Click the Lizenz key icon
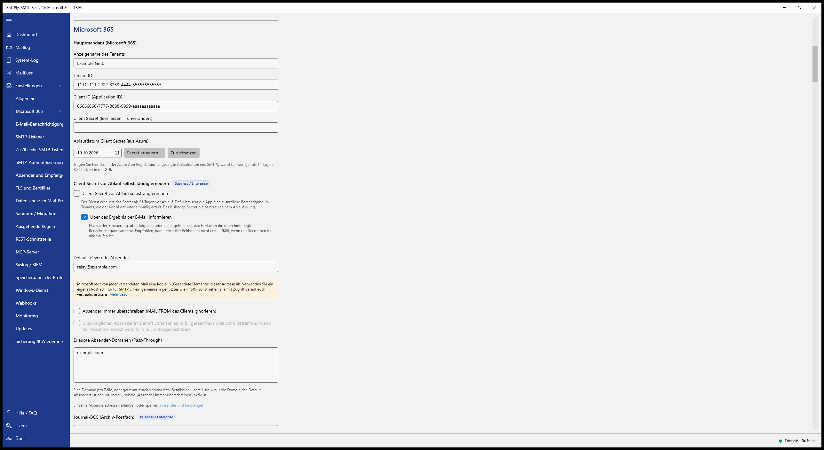 click(x=9, y=426)
